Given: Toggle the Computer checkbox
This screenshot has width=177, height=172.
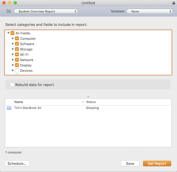Looking at the screenshot, I should 17,39.
